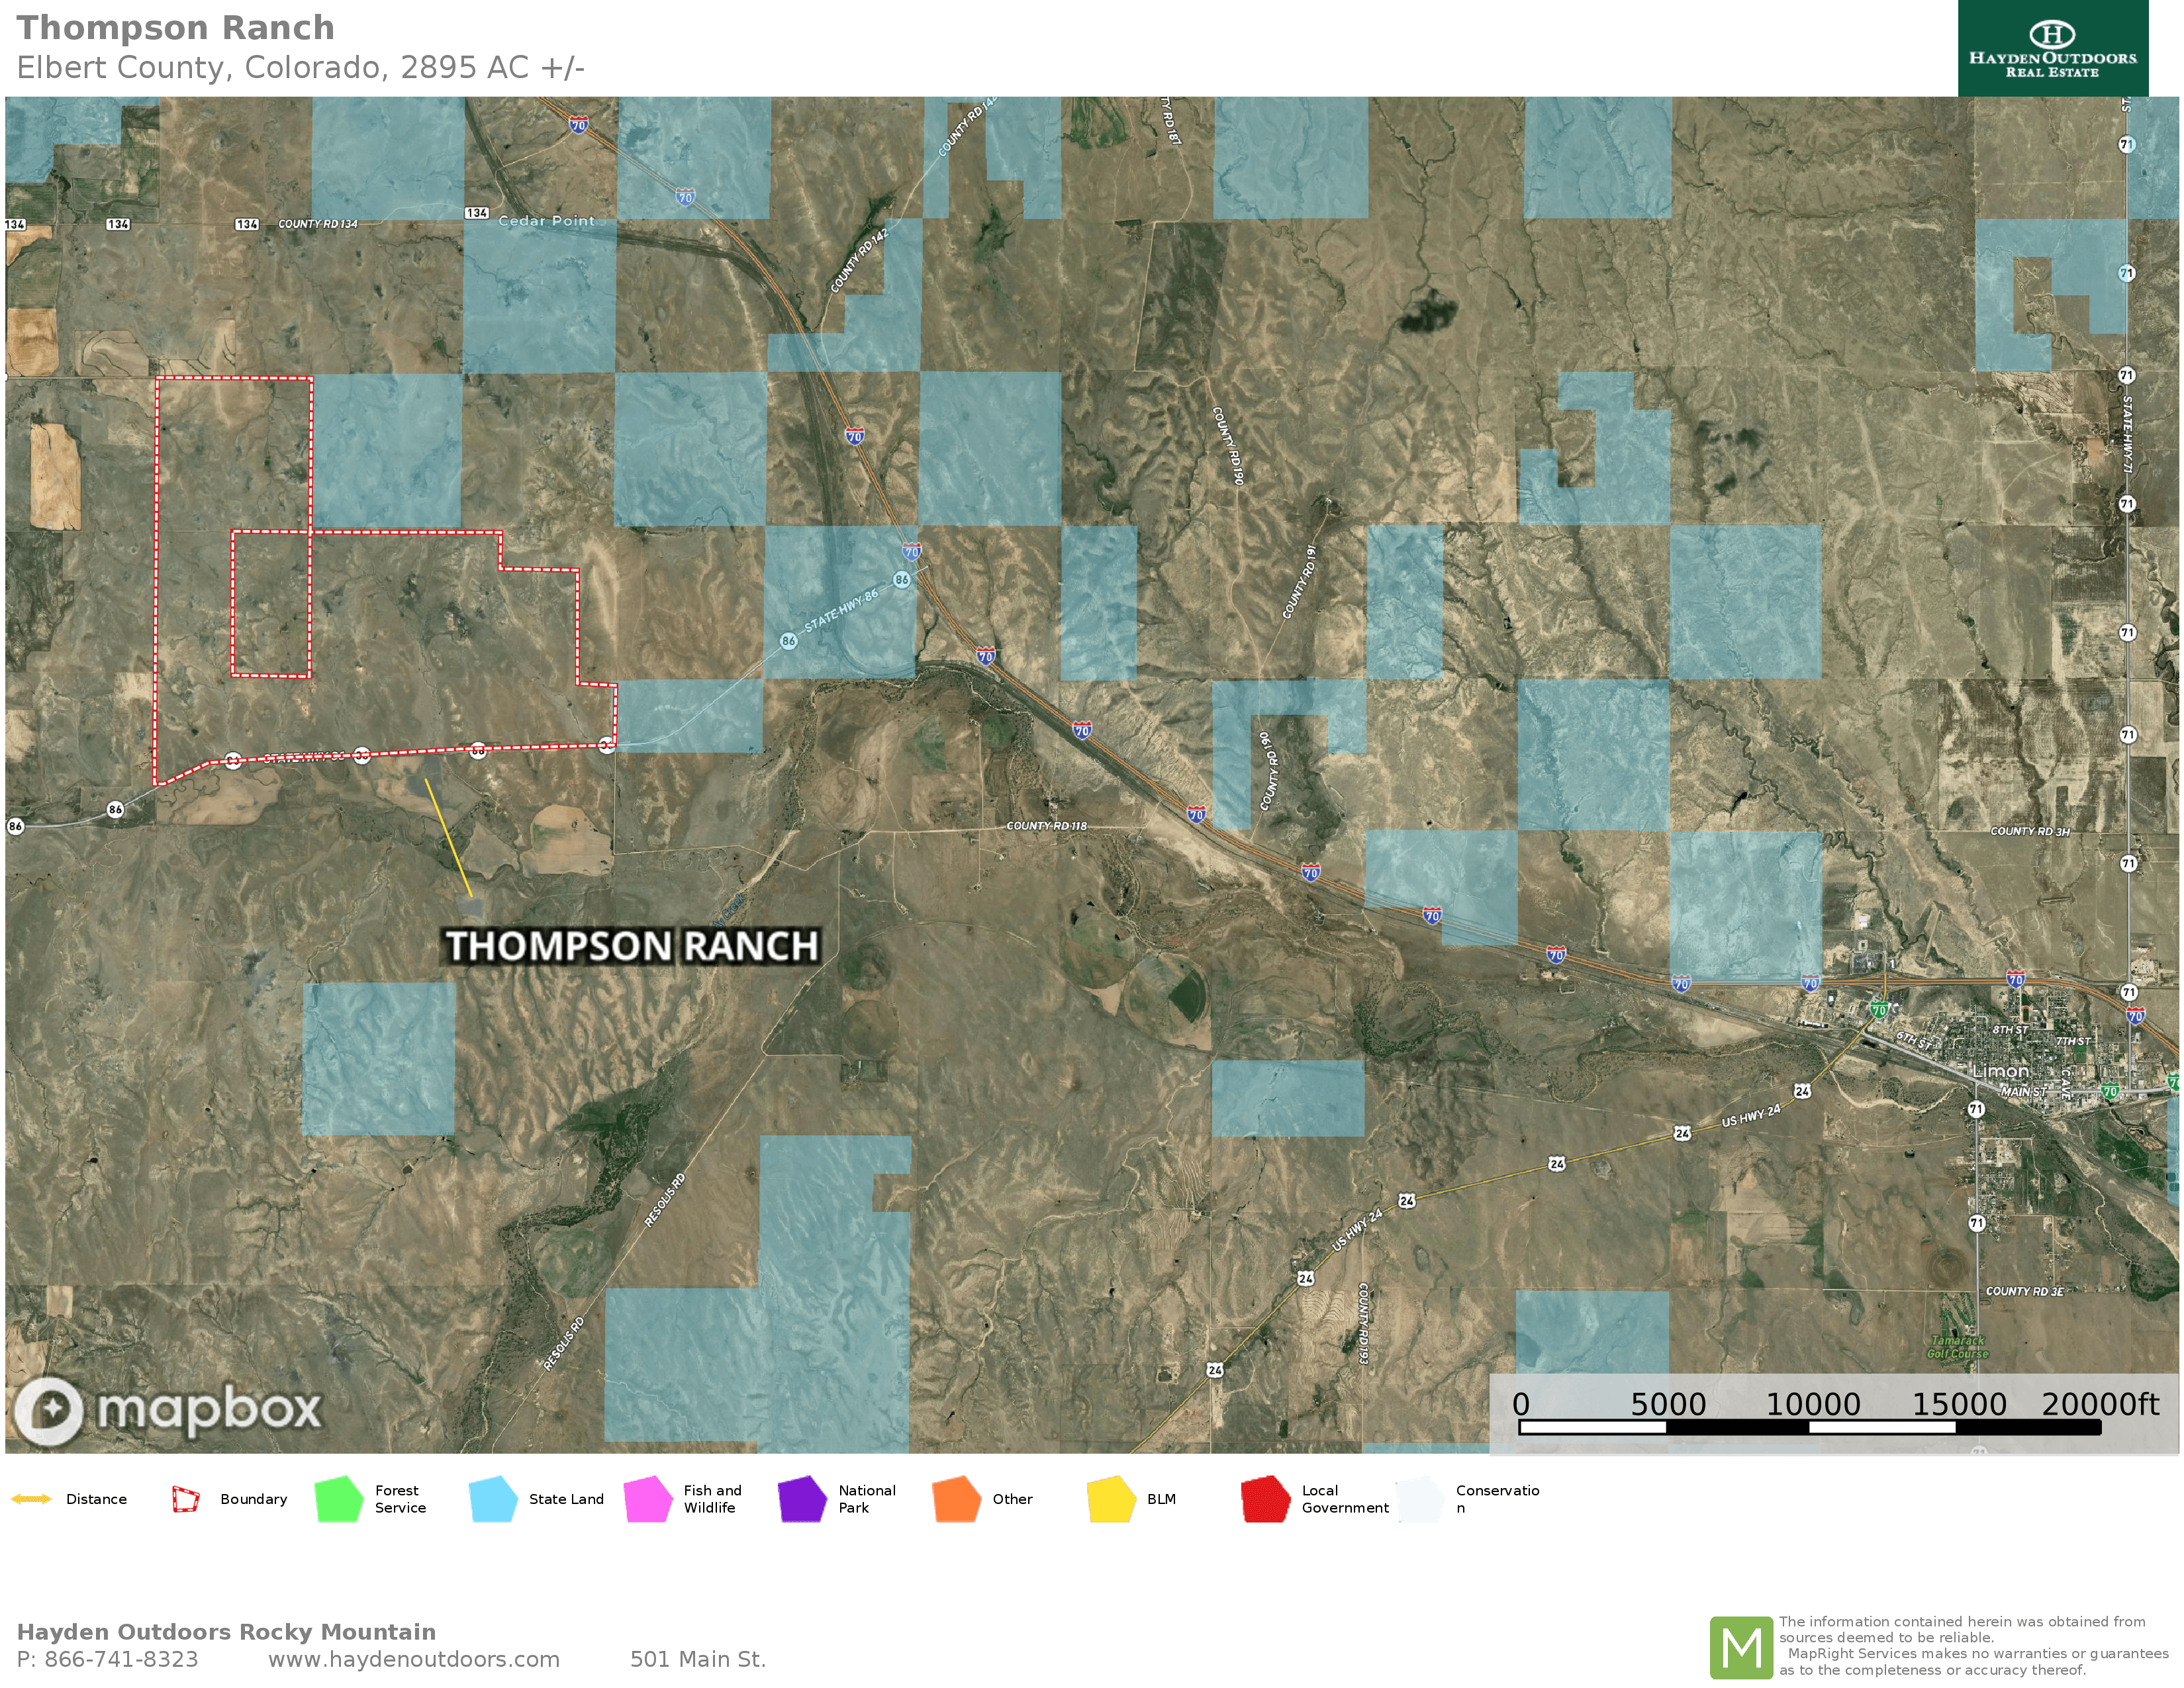
Task: Click the red Boundary legend icon
Action: [185, 1499]
